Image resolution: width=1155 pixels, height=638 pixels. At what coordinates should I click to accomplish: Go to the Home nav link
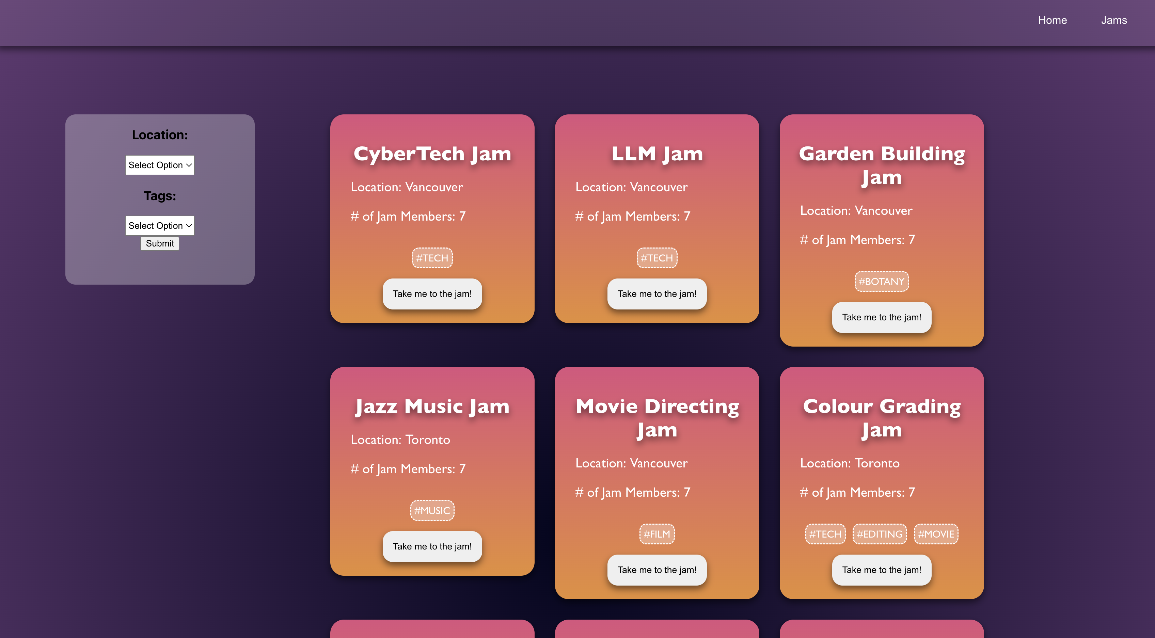point(1052,20)
